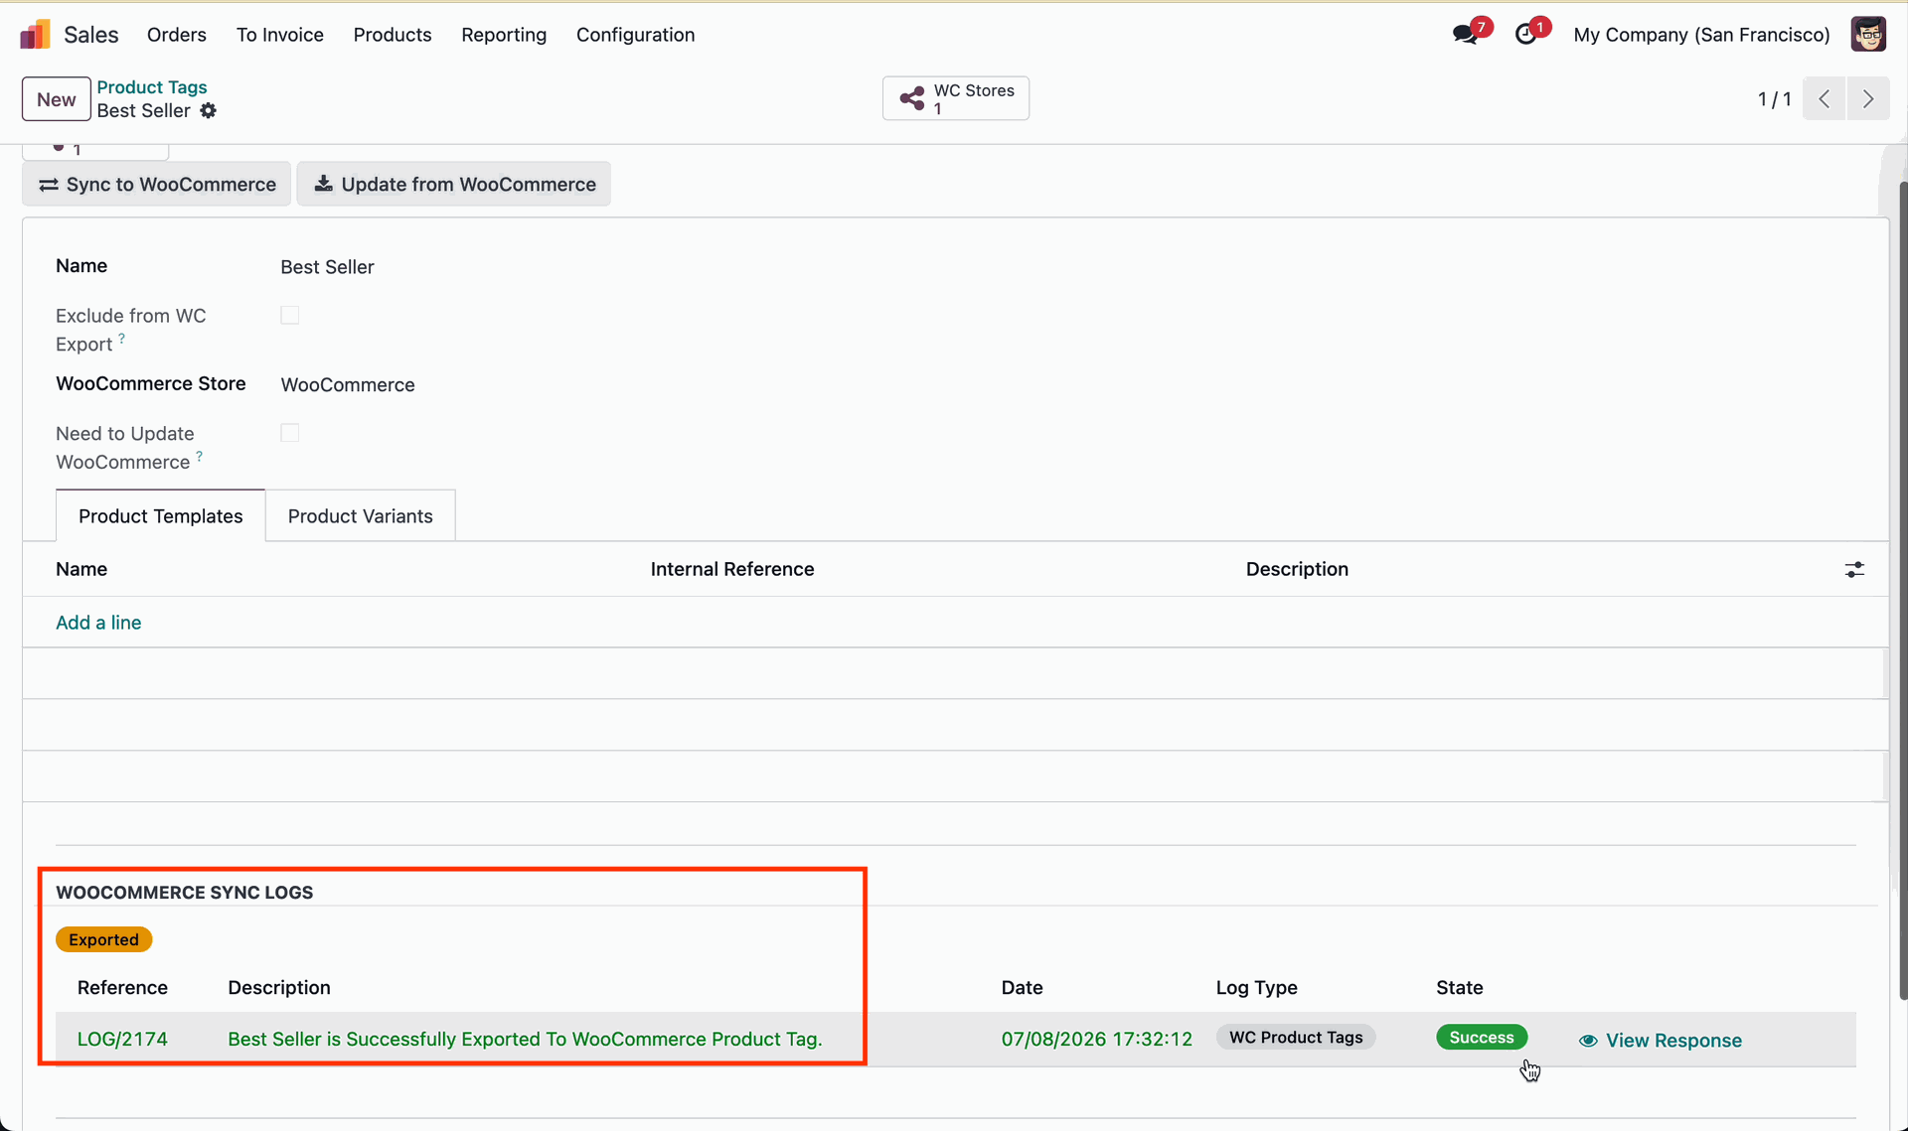Click the vertical page scrollbar
The height and width of the screenshot is (1131, 1908).
click(1902, 591)
